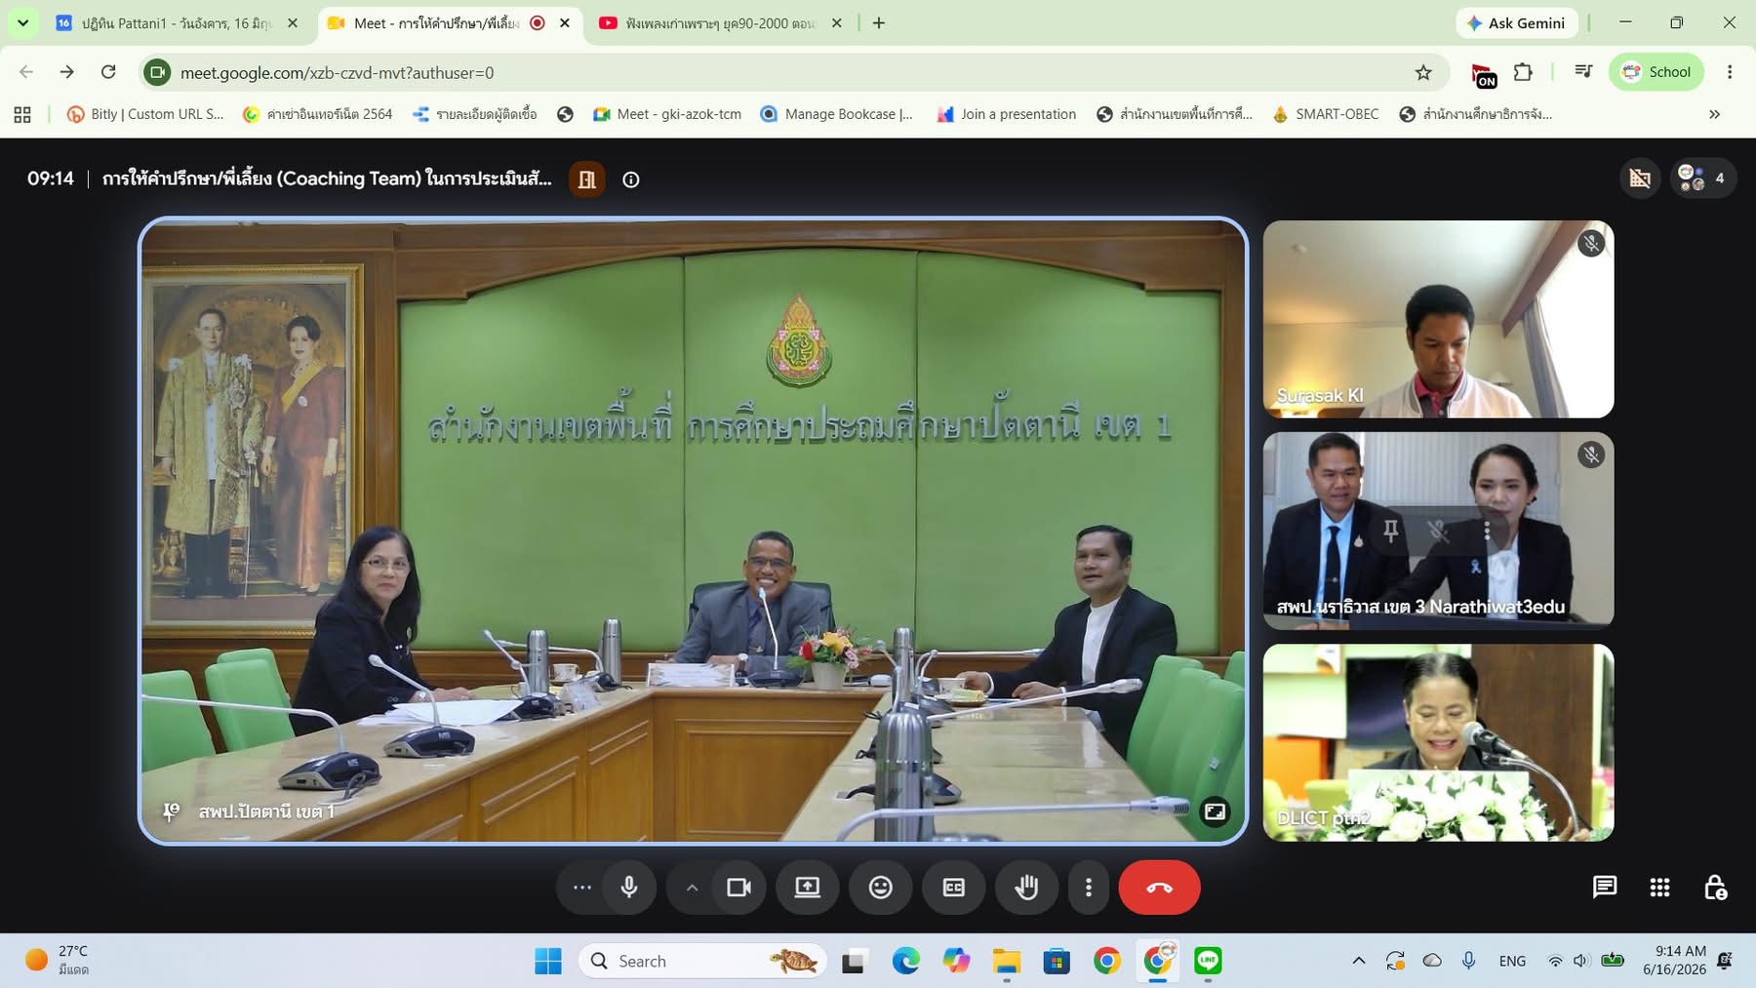Mute the Narathiwat3edu participant from tile overlay
The width and height of the screenshot is (1756, 988).
coord(1438,531)
